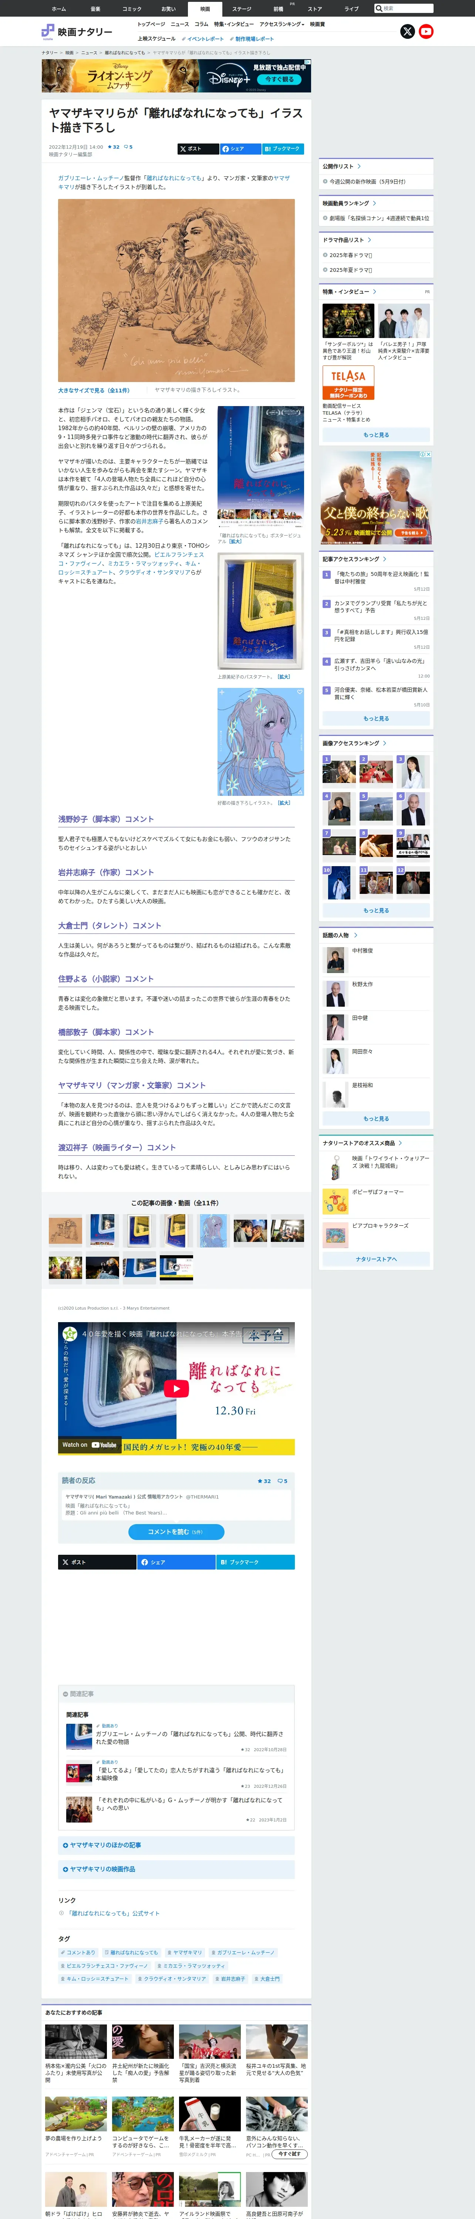Click the main Yamazaki Mari illustration

(x=176, y=290)
